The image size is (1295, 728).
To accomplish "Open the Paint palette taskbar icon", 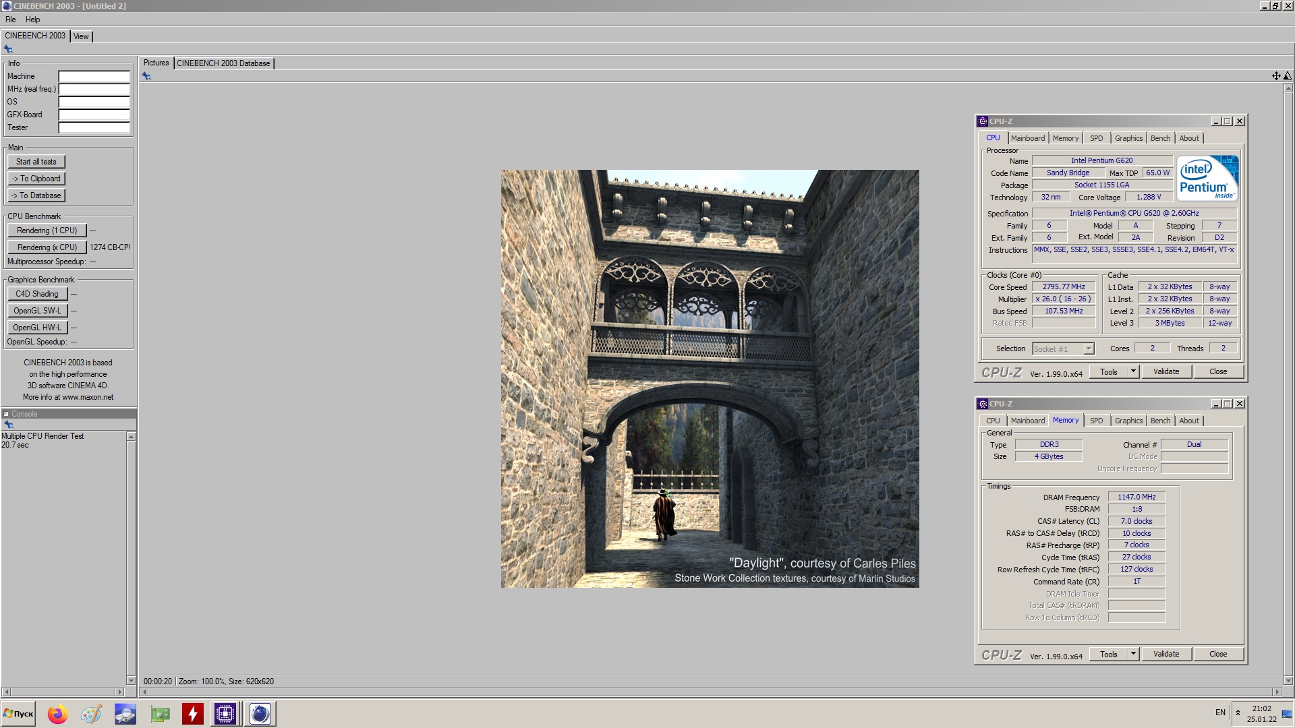I will coord(91,714).
